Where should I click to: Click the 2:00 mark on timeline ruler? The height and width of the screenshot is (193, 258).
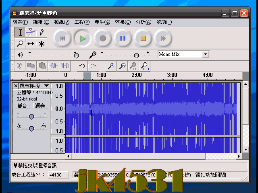pos(137,75)
